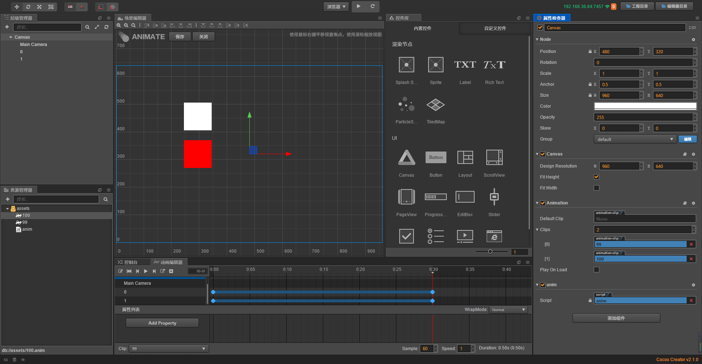Click the scene editor zoom-in magnifier
Image resolution: width=702 pixels, height=364 pixels.
pyautogui.click(x=119, y=25)
